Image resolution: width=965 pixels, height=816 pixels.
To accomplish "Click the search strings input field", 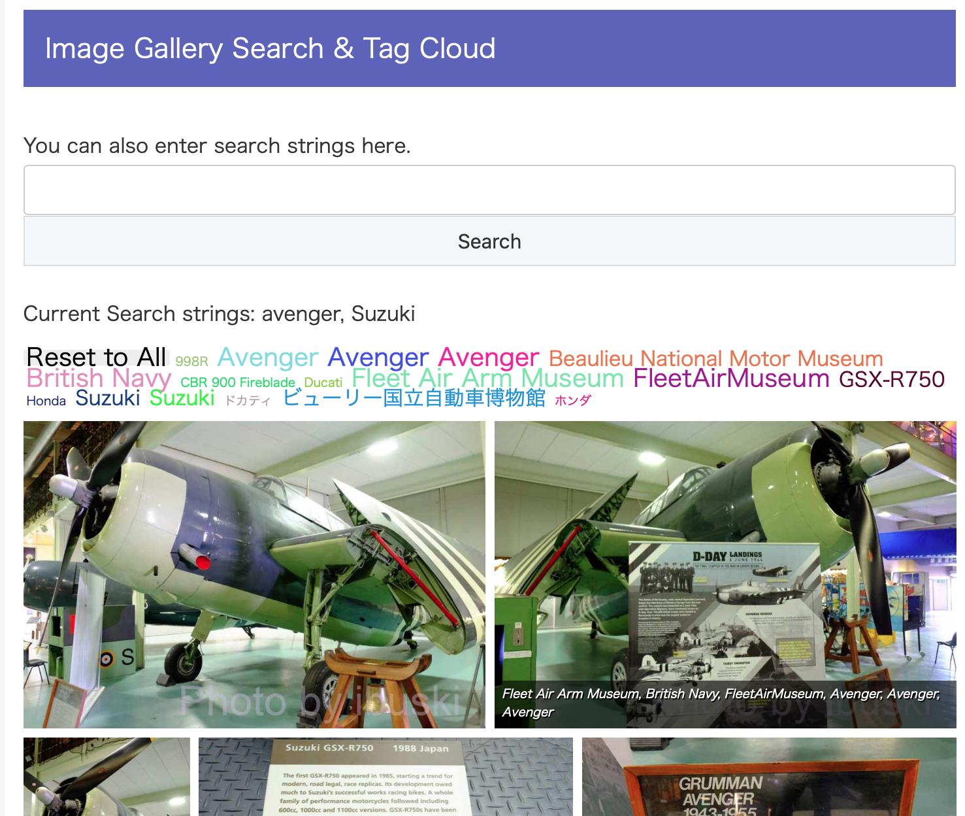I will 489,190.
